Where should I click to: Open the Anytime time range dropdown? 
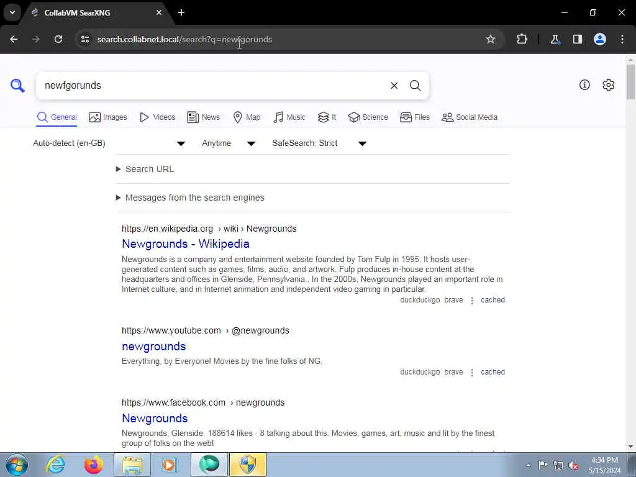229,143
